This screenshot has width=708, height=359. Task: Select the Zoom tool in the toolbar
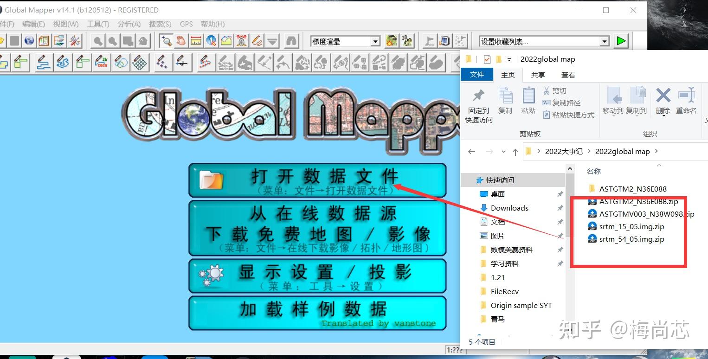click(x=167, y=41)
